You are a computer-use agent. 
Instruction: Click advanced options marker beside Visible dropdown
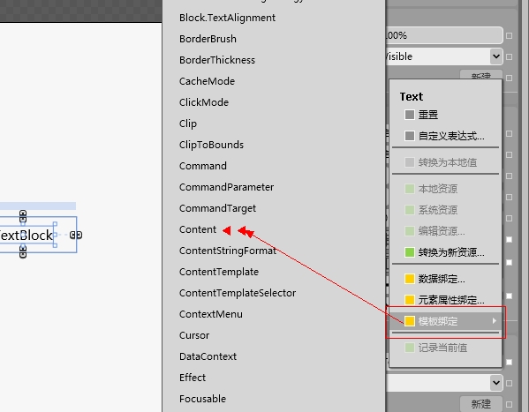[x=509, y=57]
